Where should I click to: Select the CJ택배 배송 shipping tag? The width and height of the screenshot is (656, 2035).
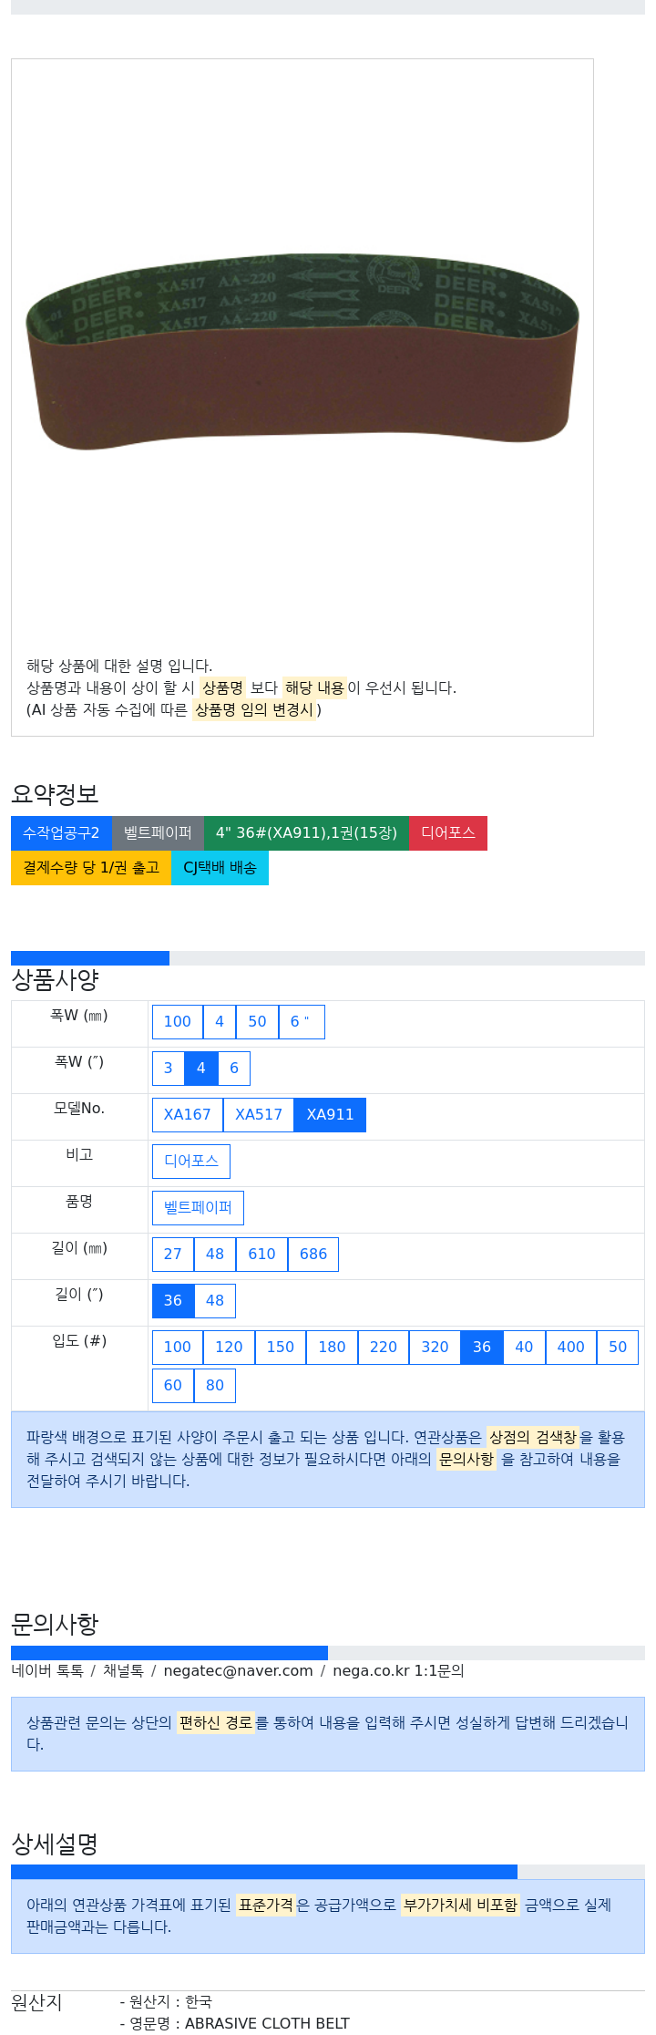(x=220, y=868)
